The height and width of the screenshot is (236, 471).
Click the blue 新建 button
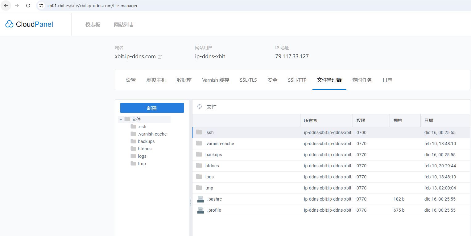pos(152,108)
